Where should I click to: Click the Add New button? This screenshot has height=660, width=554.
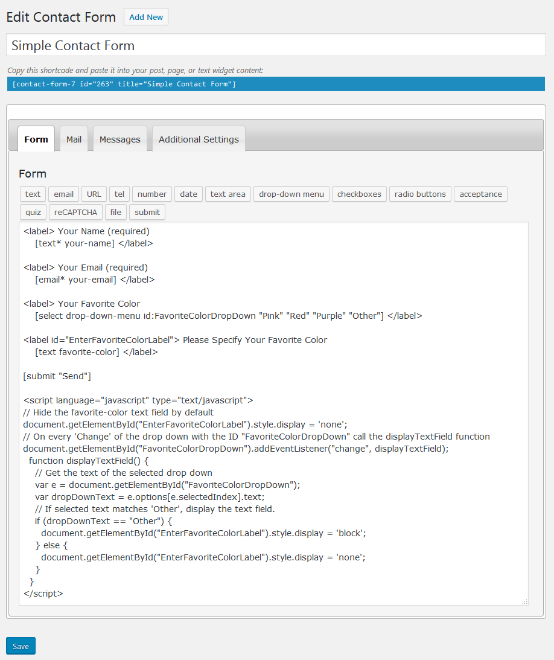[146, 18]
